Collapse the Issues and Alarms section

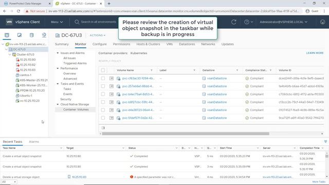pyautogui.click(x=58, y=53)
